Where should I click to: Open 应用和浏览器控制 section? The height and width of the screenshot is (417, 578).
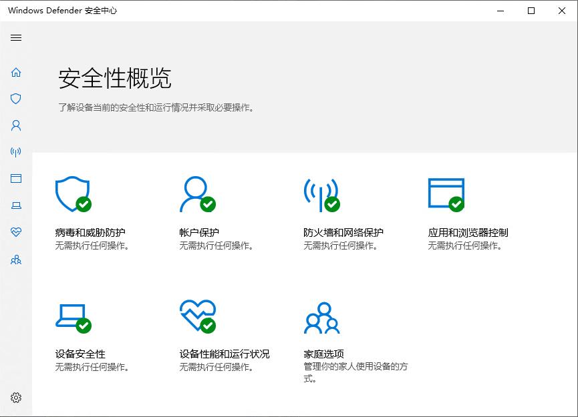pos(470,232)
